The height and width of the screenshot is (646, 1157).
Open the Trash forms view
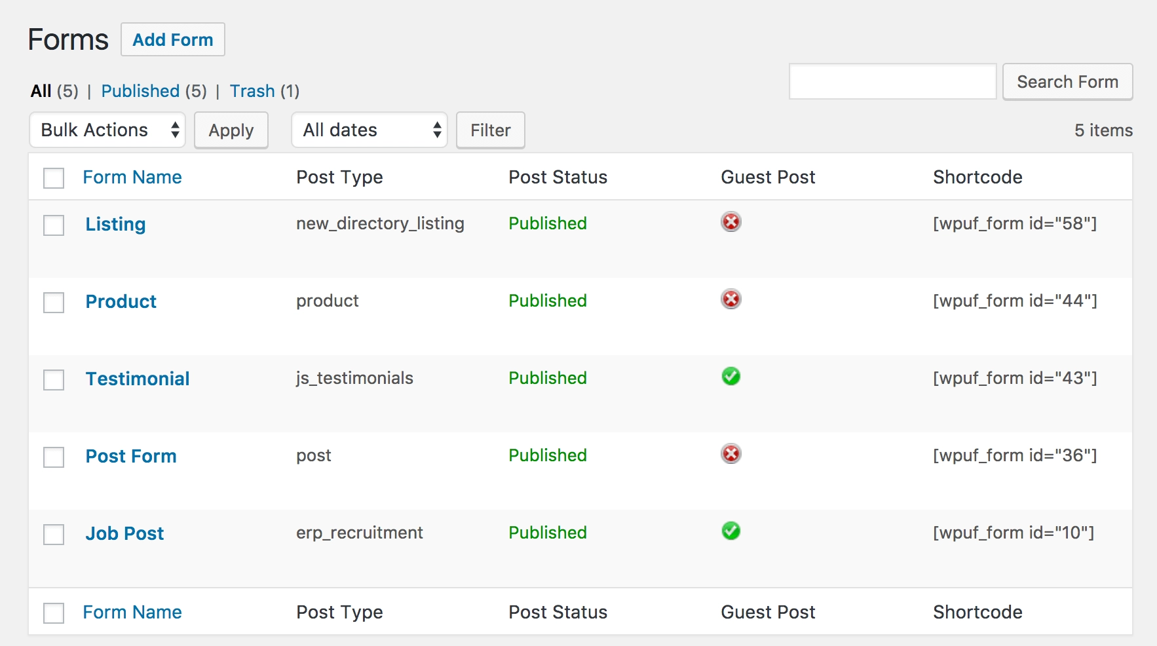252,91
